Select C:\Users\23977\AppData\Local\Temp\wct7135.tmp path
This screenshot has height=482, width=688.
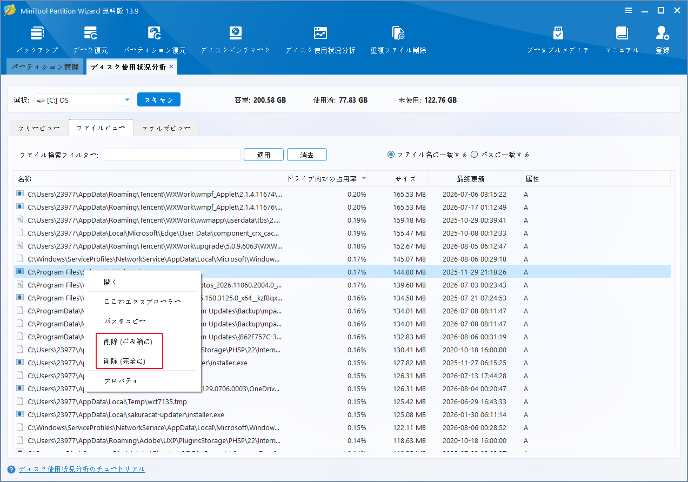(107, 401)
